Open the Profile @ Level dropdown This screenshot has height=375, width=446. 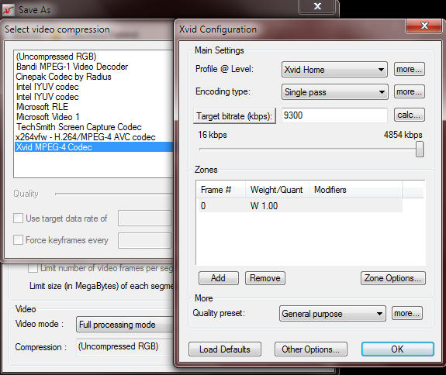tap(334, 70)
